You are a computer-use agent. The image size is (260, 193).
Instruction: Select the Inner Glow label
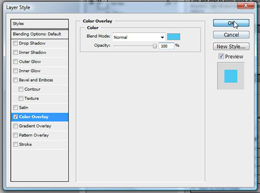pyautogui.click(x=29, y=71)
